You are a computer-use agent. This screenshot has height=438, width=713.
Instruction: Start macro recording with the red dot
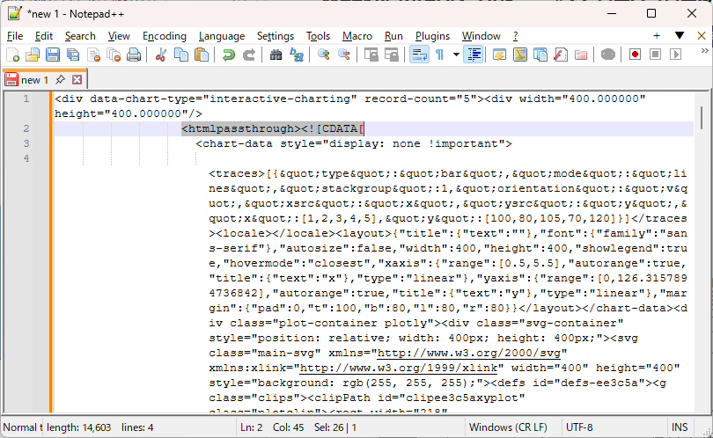coord(635,55)
